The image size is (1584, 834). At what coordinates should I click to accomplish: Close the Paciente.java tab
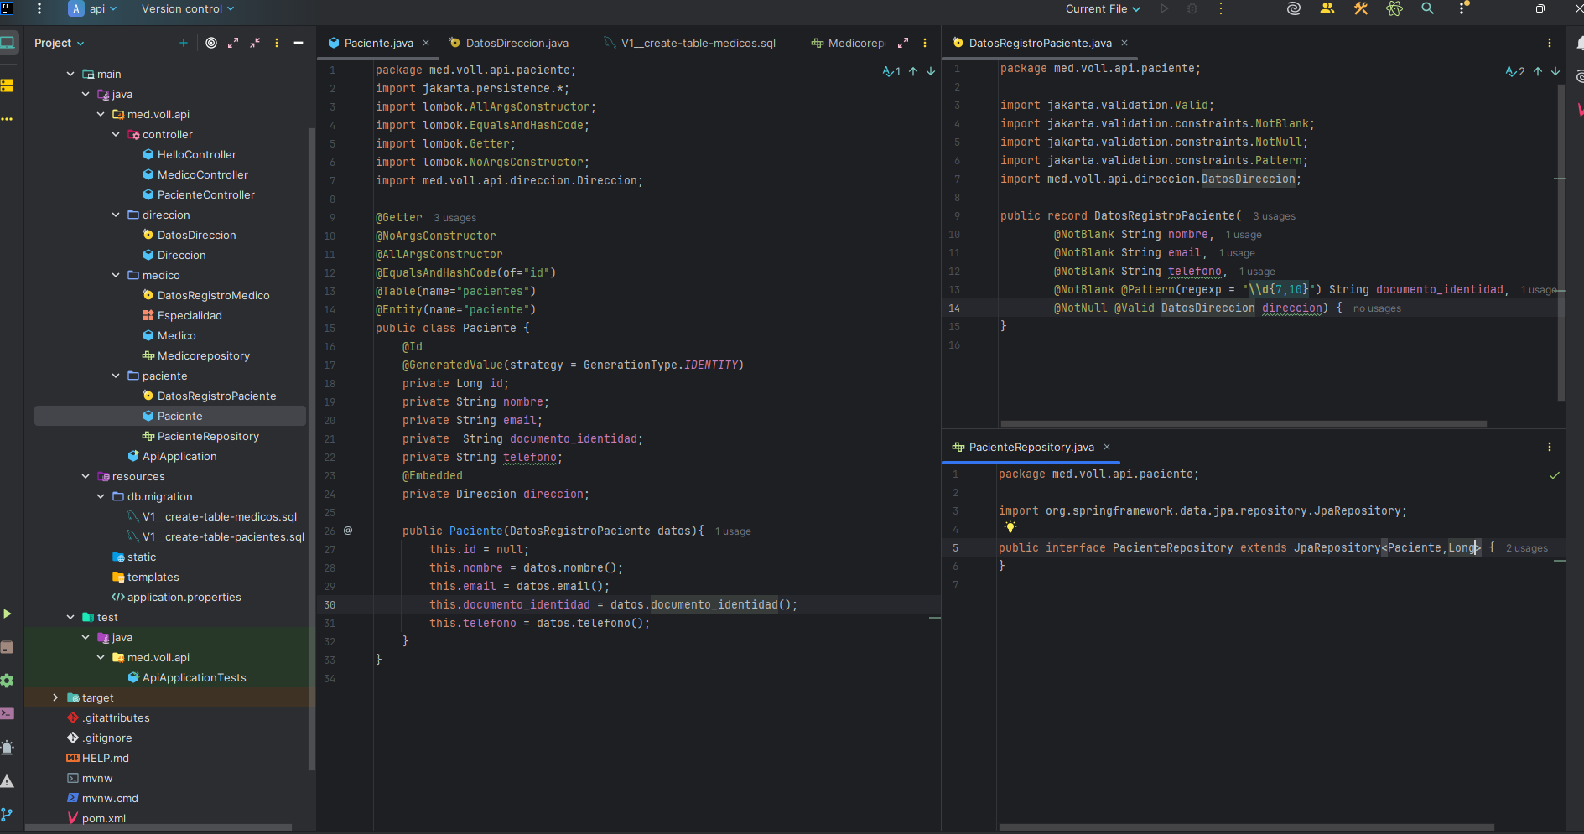tap(426, 43)
